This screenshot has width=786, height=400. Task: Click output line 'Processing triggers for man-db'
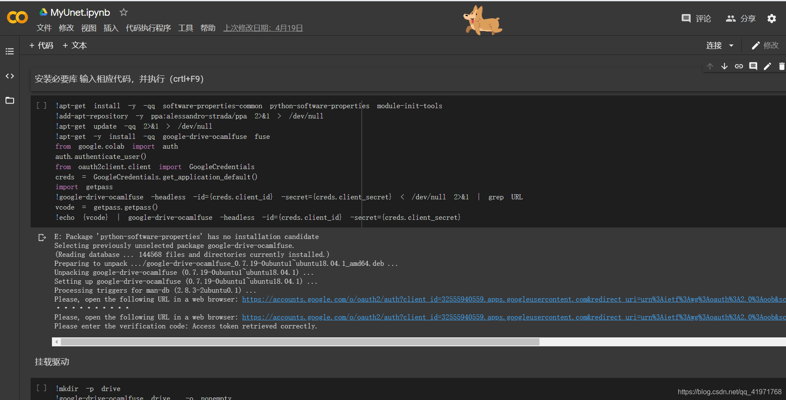point(155,290)
